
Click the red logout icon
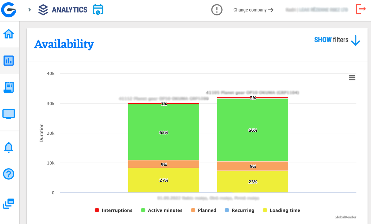[361, 9]
